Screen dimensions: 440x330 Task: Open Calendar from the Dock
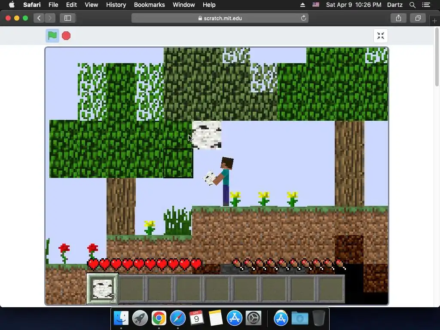[196, 318]
